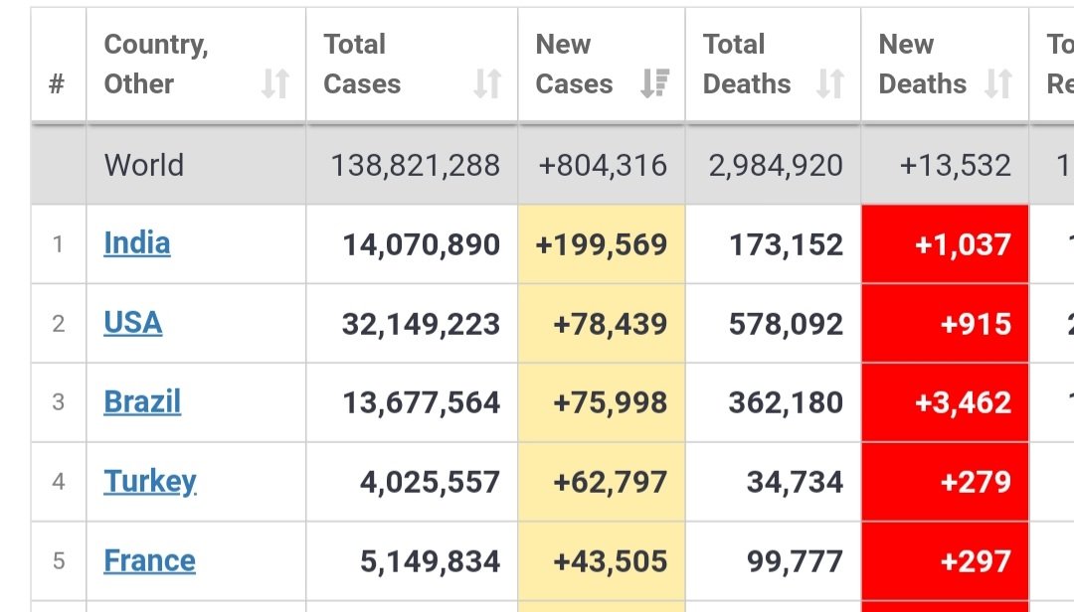Sort by Total Deaths arrows icon
This screenshot has width=1074, height=612.
(x=830, y=83)
